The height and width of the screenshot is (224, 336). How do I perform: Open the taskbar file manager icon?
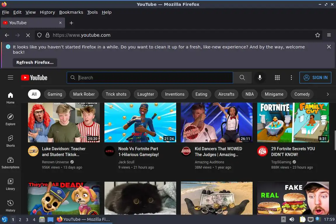click(42, 219)
